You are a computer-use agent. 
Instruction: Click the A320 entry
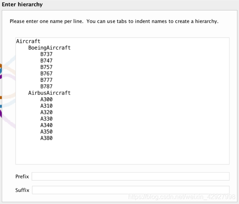pos(46,112)
